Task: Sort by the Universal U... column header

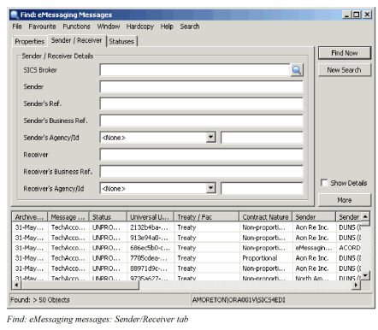Action: 151,217
